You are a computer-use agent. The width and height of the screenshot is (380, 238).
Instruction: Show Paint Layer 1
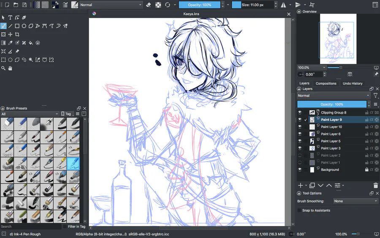point(300,163)
